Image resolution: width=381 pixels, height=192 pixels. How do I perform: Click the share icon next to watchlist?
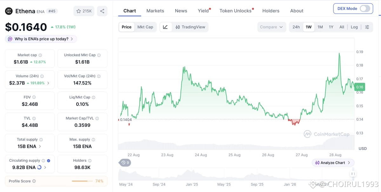tap(102, 11)
